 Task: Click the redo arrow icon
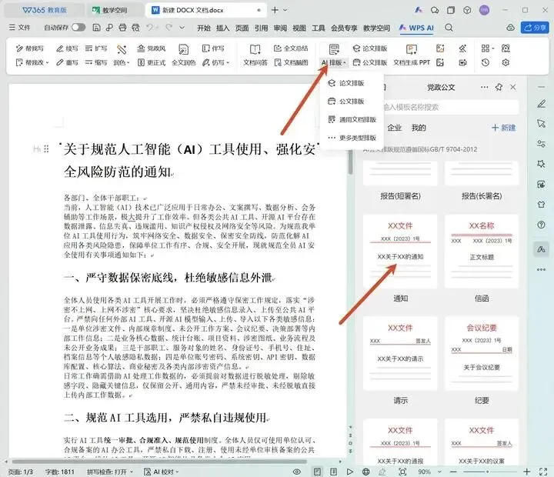(169, 27)
